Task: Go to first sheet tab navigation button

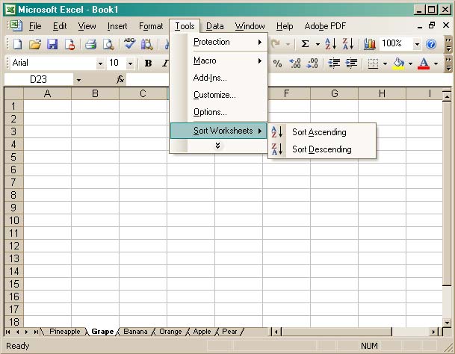Action: click(7, 332)
